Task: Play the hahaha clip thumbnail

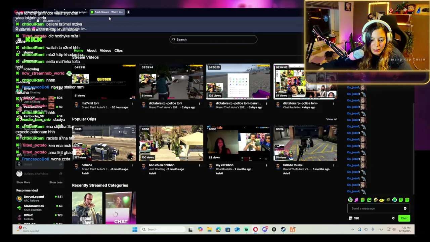Action: pos(104,143)
